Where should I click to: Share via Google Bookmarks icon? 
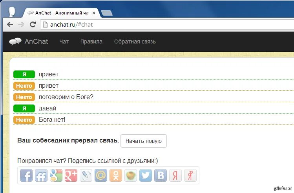(56, 175)
